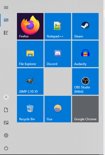
Task: Open the Steam tile
Action: coord(85,26)
